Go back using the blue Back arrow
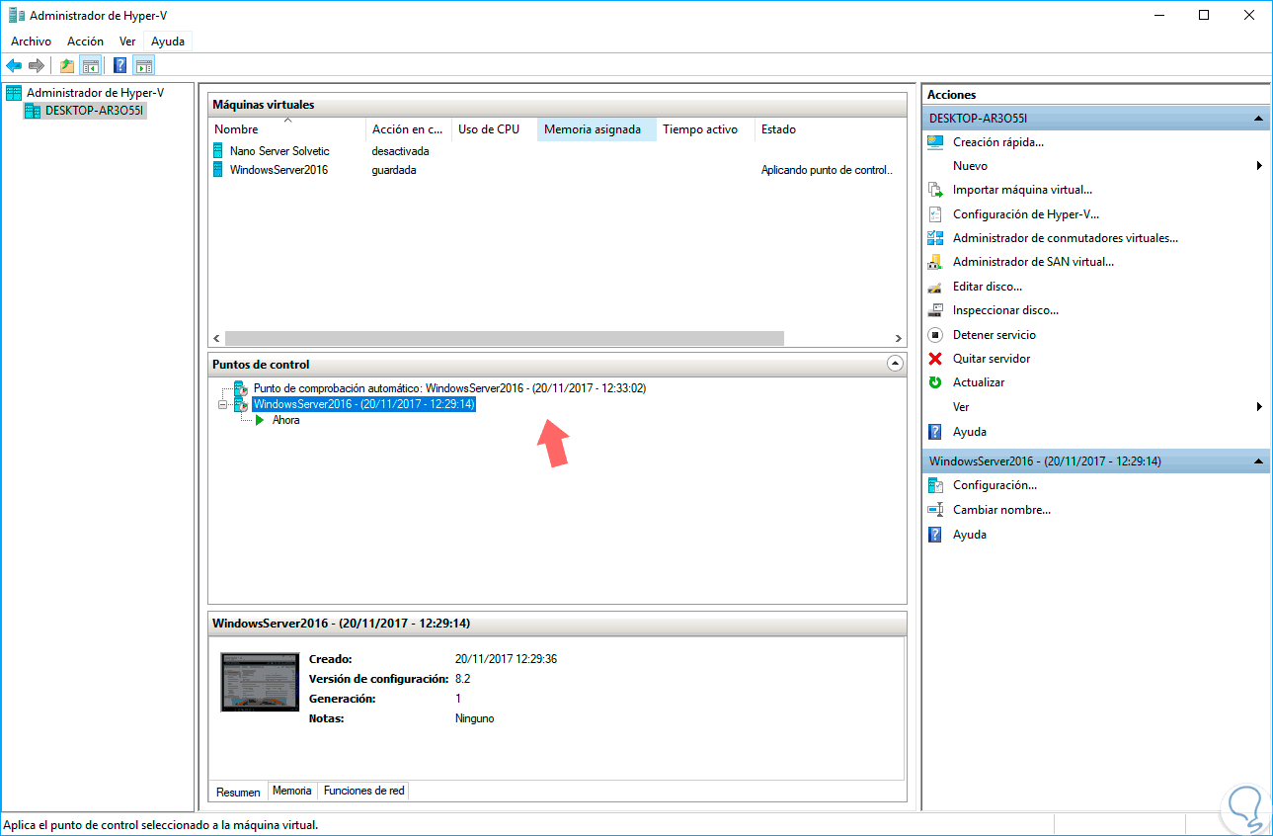The height and width of the screenshot is (836, 1273). (x=14, y=66)
